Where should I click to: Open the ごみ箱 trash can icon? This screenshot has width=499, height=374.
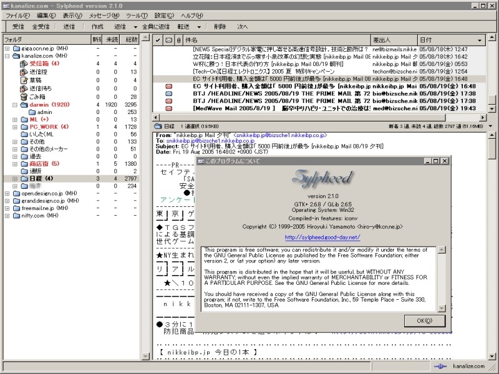click(x=24, y=97)
